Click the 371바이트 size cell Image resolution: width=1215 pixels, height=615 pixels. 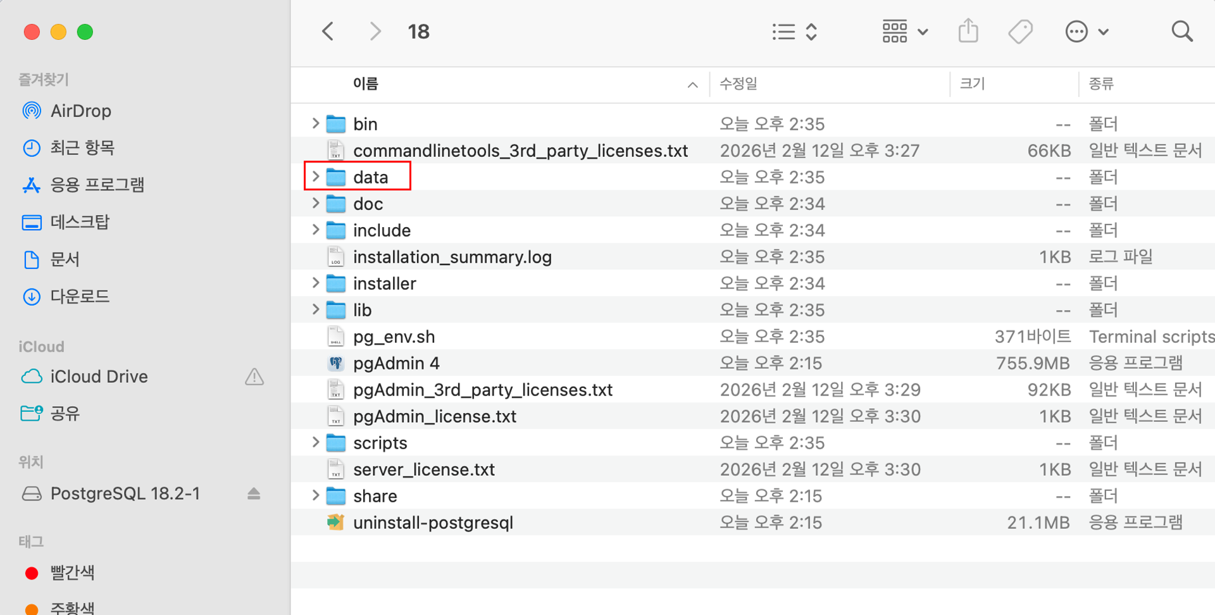tap(1032, 337)
